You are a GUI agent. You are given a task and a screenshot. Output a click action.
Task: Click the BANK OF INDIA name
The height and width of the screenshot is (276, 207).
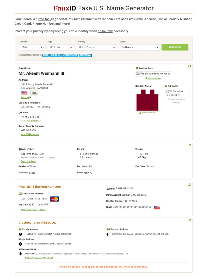[125, 188]
